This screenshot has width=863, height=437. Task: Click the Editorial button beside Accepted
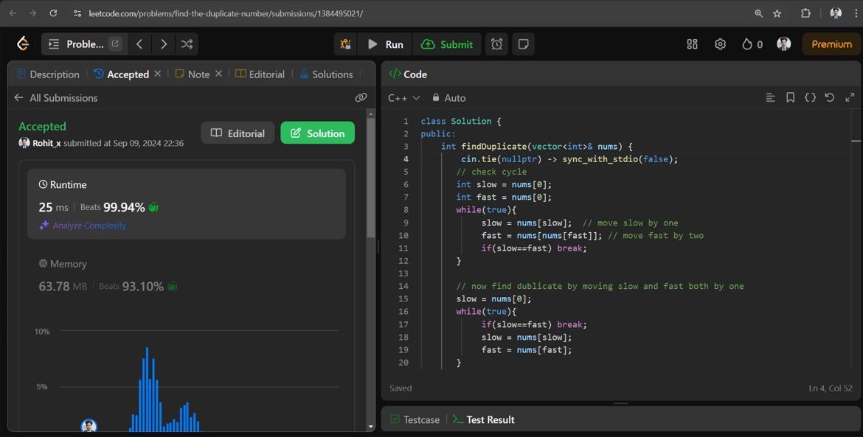point(238,133)
